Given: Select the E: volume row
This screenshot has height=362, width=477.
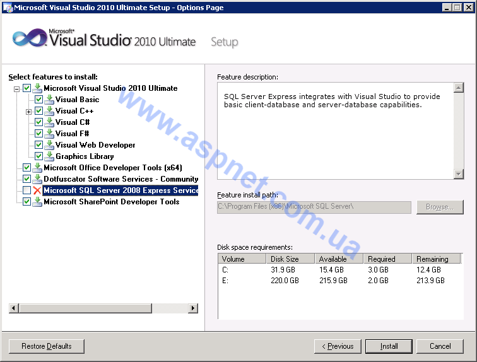Looking at the screenshot, I should click(340, 281).
